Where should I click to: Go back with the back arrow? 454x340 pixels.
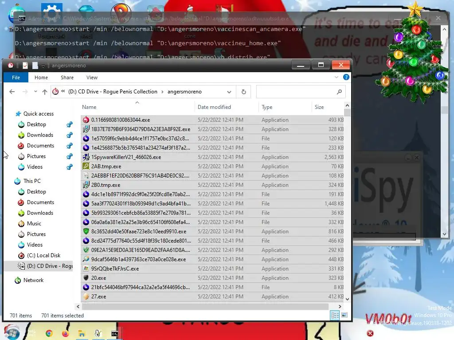[12, 92]
